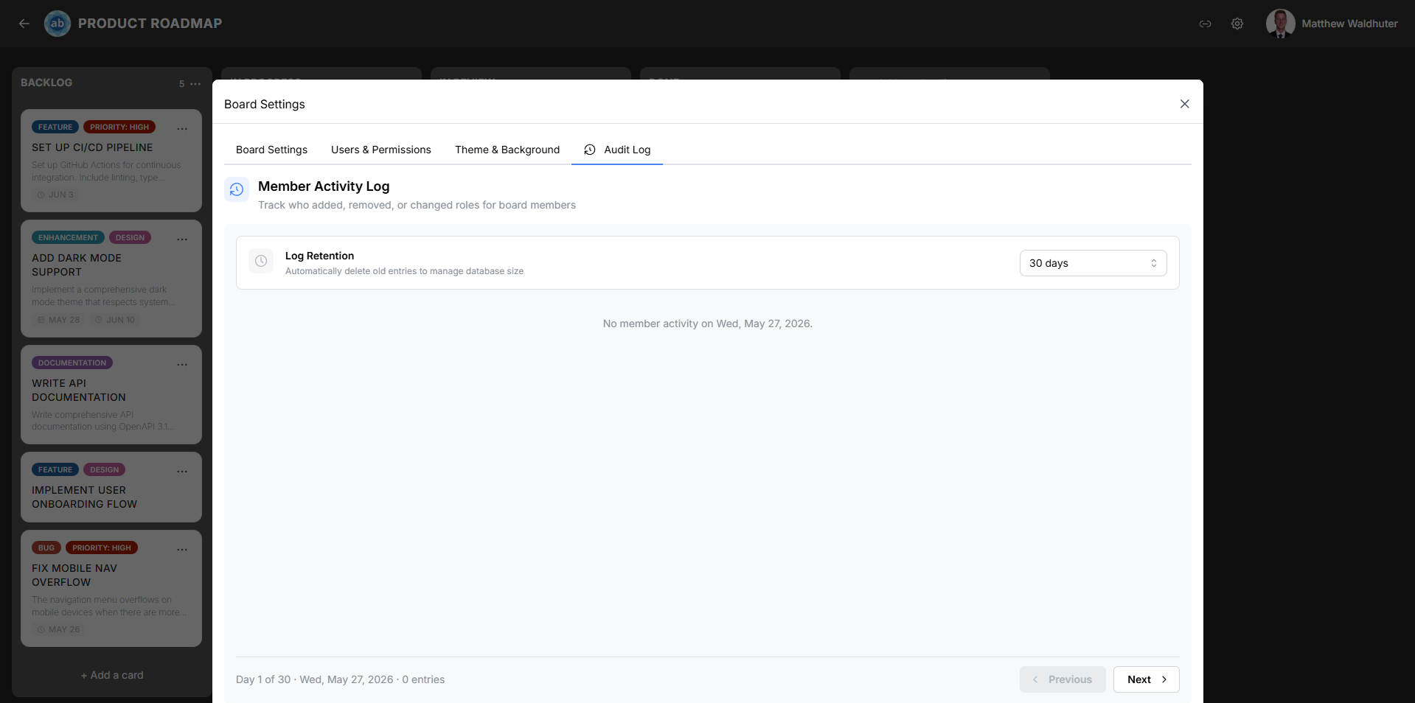Open the 30 days retention dropdown
The image size is (1415, 703).
tap(1093, 263)
